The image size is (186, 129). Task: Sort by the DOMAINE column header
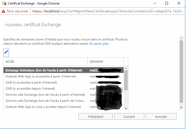106,62
